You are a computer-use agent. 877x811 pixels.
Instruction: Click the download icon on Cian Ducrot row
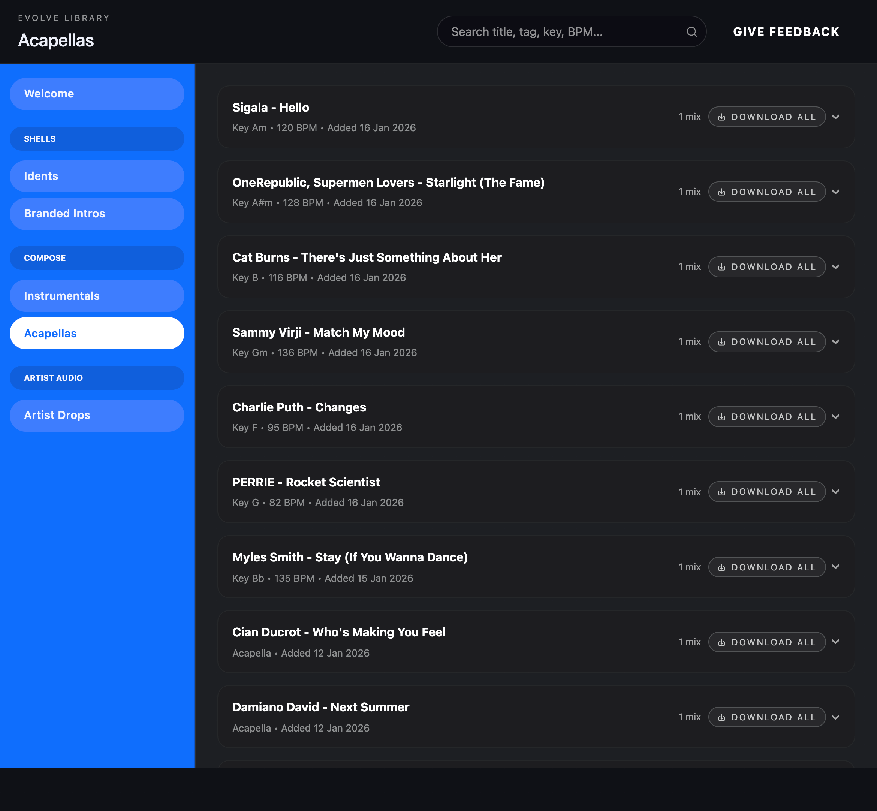click(x=722, y=642)
